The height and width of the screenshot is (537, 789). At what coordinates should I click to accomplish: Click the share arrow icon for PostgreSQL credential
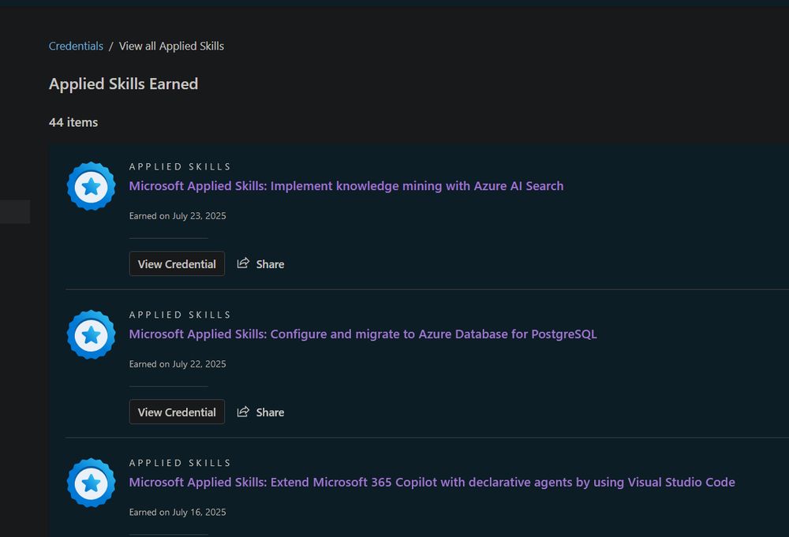(243, 412)
